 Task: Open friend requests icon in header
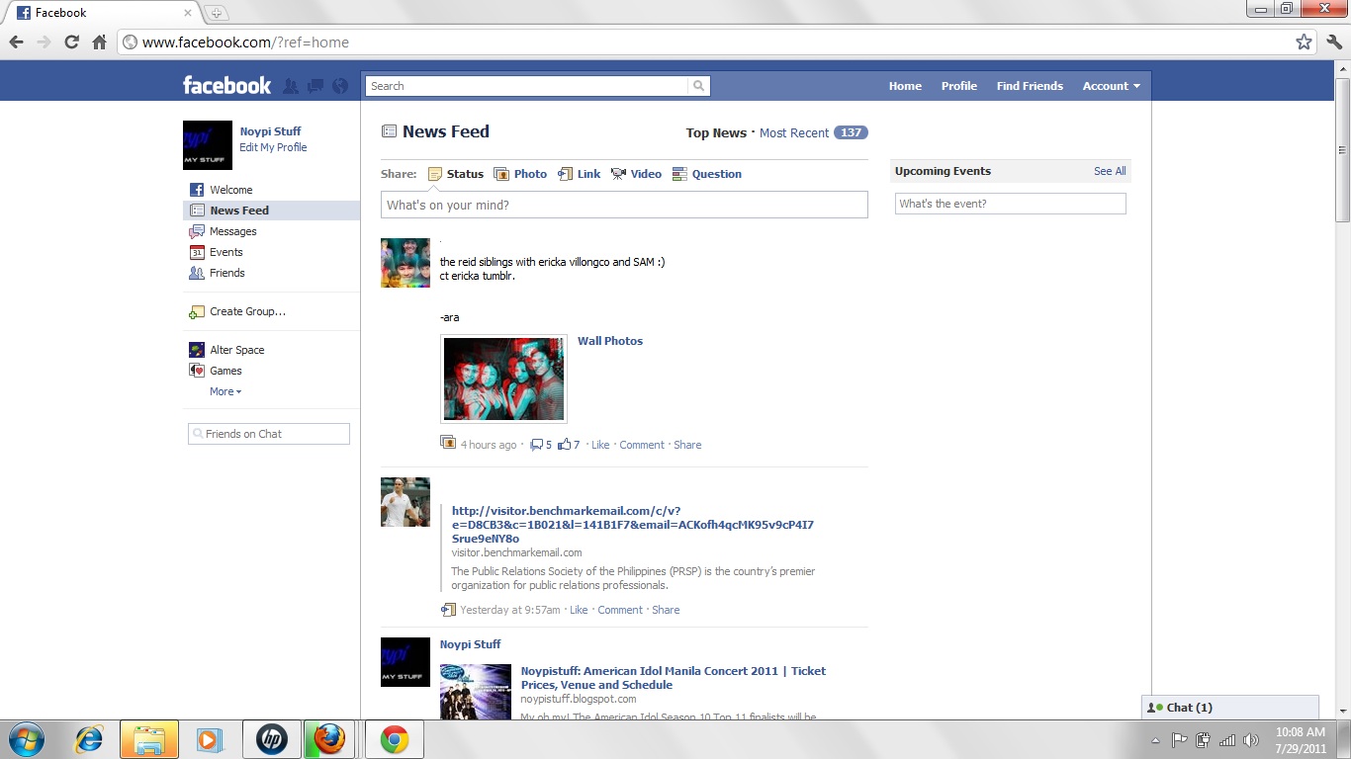291,86
